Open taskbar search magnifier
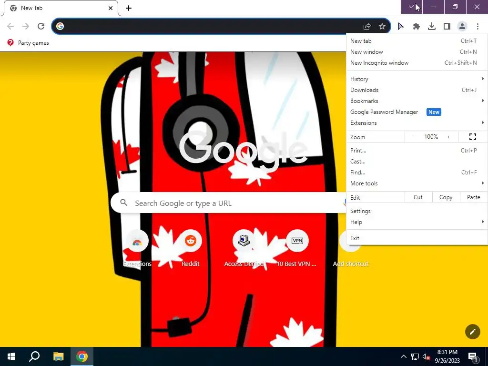The height and width of the screenshot is (366, 488). 34,356
